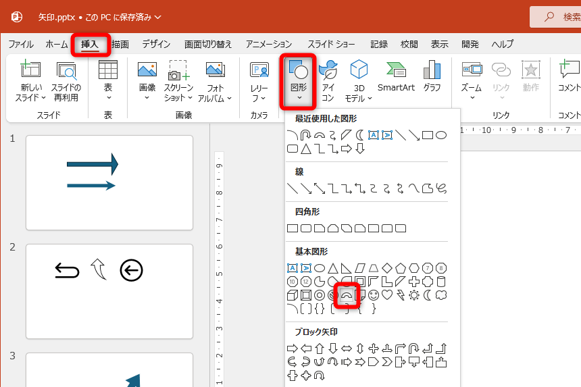Pick the Octagon shape labeled 8
581x387 pixels.
(x=441, y=268)
